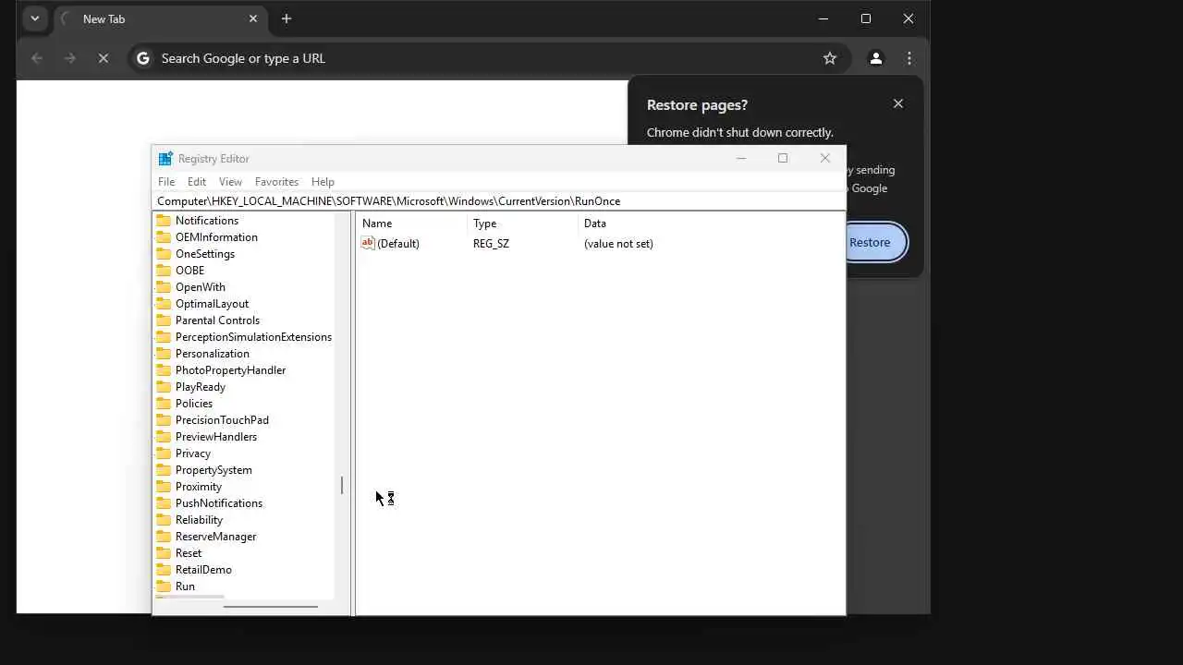Click the Type column header

coord(523,224)
